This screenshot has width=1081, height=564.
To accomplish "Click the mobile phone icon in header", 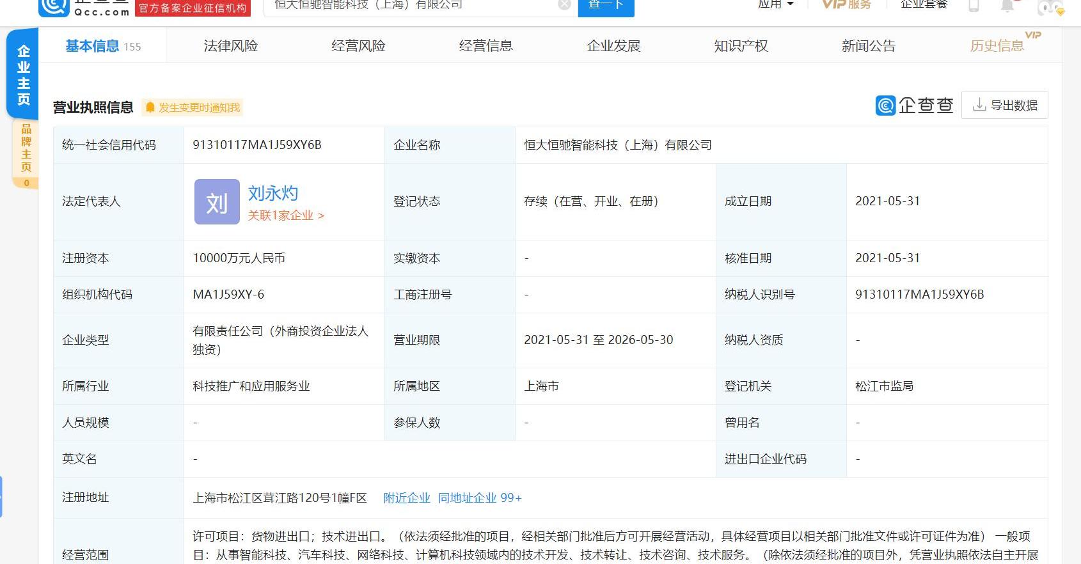I will [x=973, y=5].
